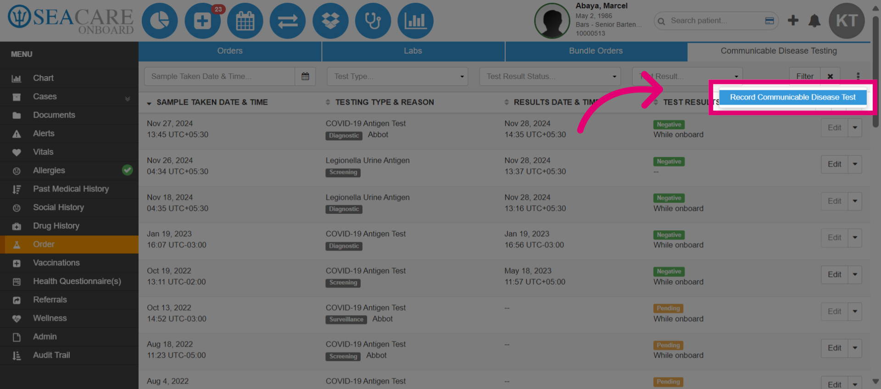Click the Filter button

click(x=805, y=76)
